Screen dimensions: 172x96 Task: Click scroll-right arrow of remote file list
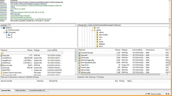167,74
